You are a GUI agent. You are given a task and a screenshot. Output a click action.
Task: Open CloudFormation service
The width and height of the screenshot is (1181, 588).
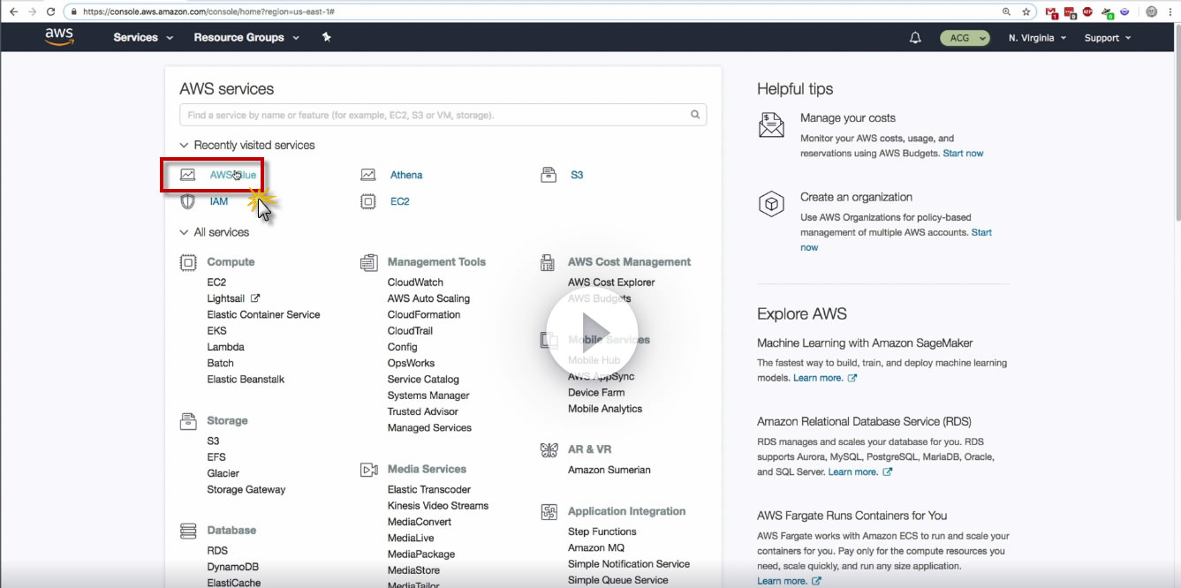[424, 314]
